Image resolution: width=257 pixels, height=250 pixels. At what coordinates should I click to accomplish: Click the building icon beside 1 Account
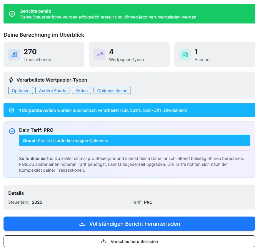click(x=185, y=55)
